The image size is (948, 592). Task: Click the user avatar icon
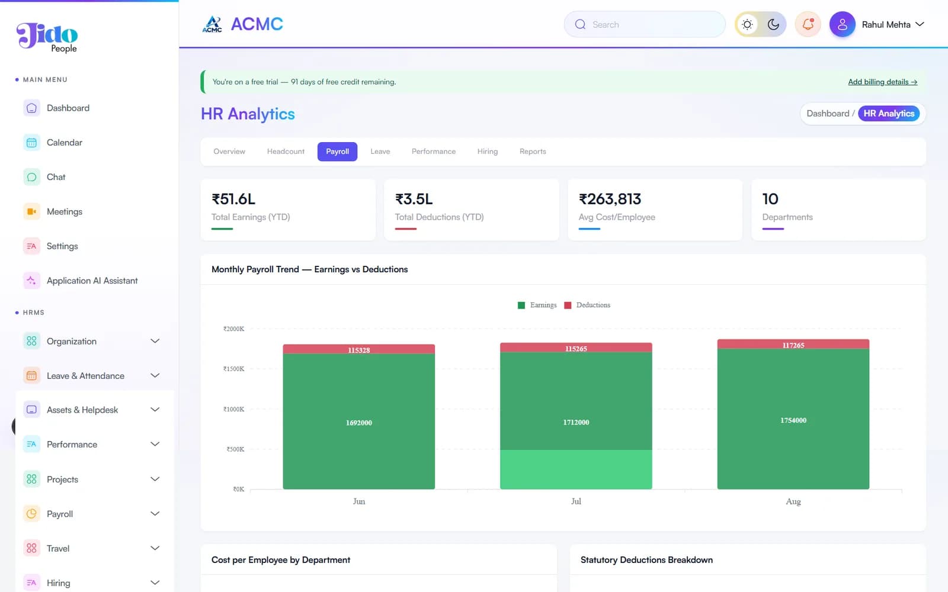tap(842, 24)
